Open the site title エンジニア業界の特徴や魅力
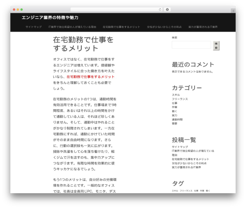Screen dimensions: 246x208 point(50,18)
